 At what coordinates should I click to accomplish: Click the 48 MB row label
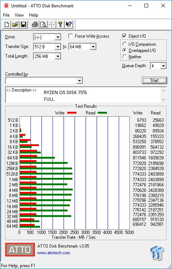(x=12, y=221)
